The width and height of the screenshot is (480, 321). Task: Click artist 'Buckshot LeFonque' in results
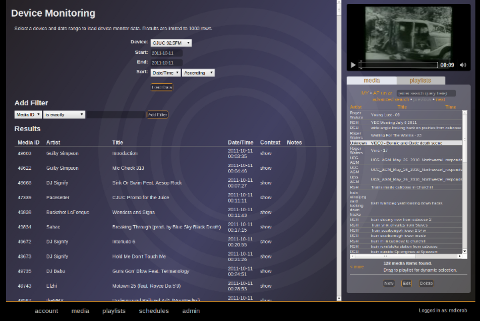(x=67, y=212)
